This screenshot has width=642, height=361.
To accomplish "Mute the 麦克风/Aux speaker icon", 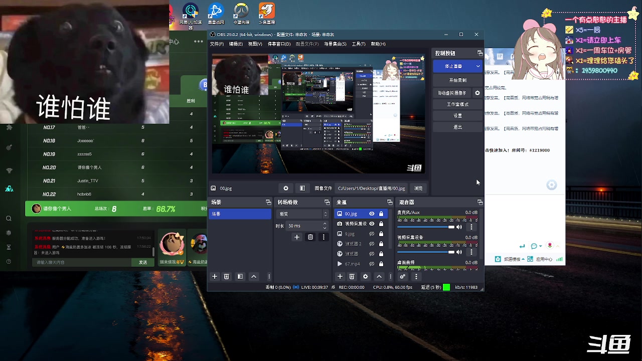I will (459, 227).
